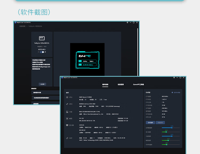Select the reading curve button

[160, 122]
